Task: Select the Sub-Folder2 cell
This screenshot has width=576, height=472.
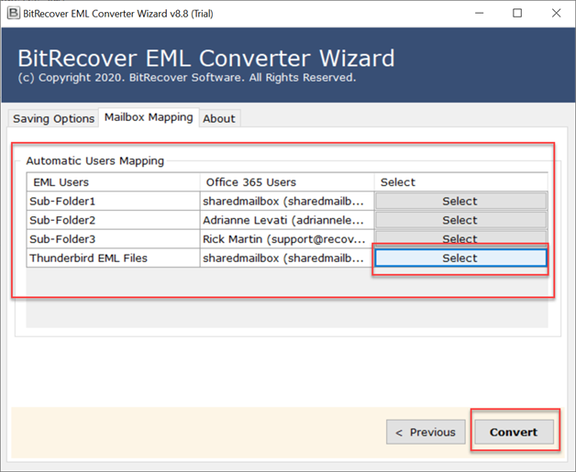Action: point(113,220)
